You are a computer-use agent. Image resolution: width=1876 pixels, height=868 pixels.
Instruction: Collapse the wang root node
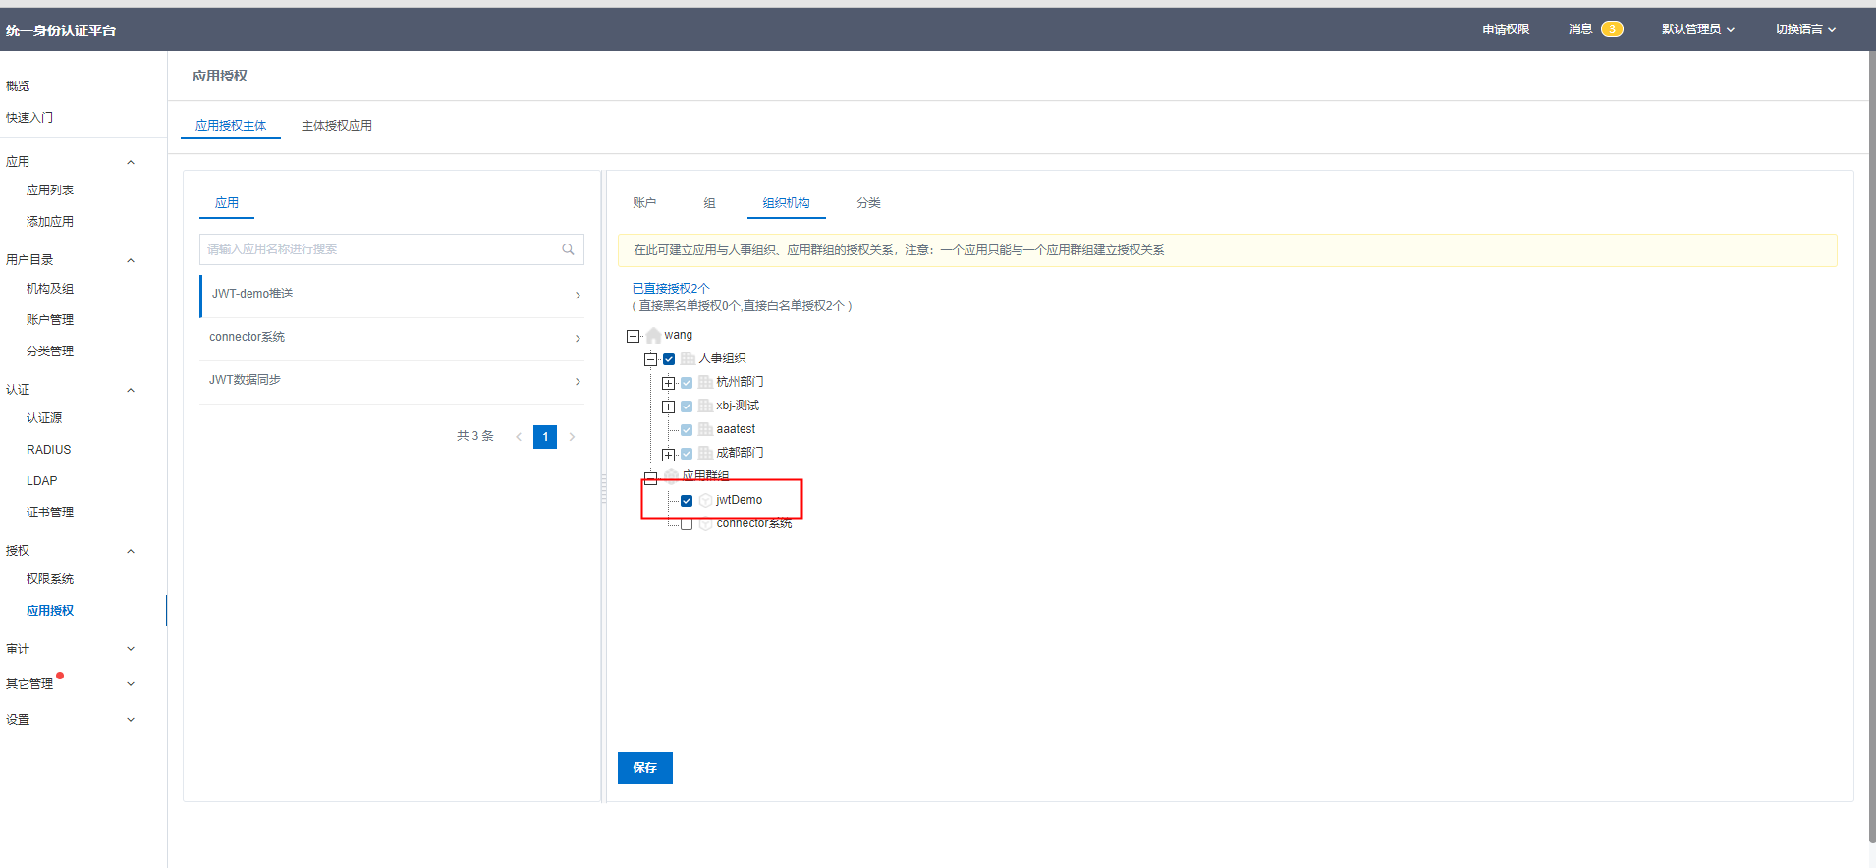click(633, 336)
